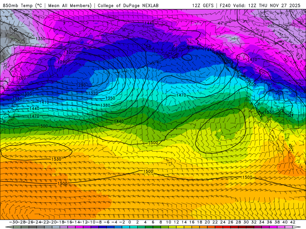Select the cyan legend swatch between -2 and 0

(x=126, y=227)
